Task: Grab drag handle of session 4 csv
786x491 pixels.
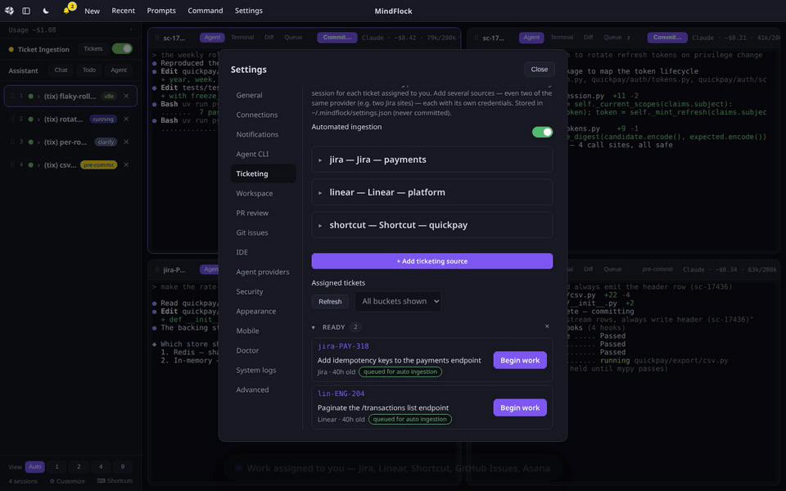Action: click(x=12, y=164)
